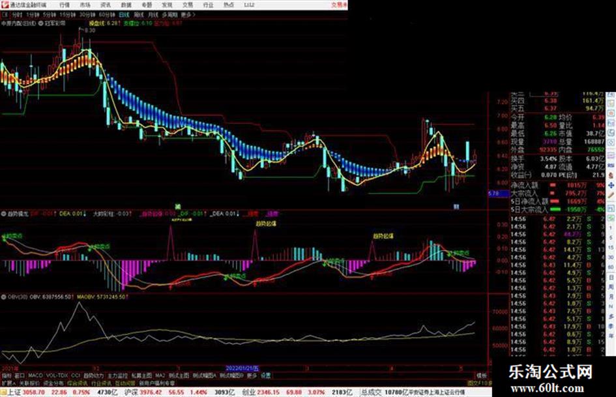Open the 综合资讯 bottom tab

click(78, 383)
